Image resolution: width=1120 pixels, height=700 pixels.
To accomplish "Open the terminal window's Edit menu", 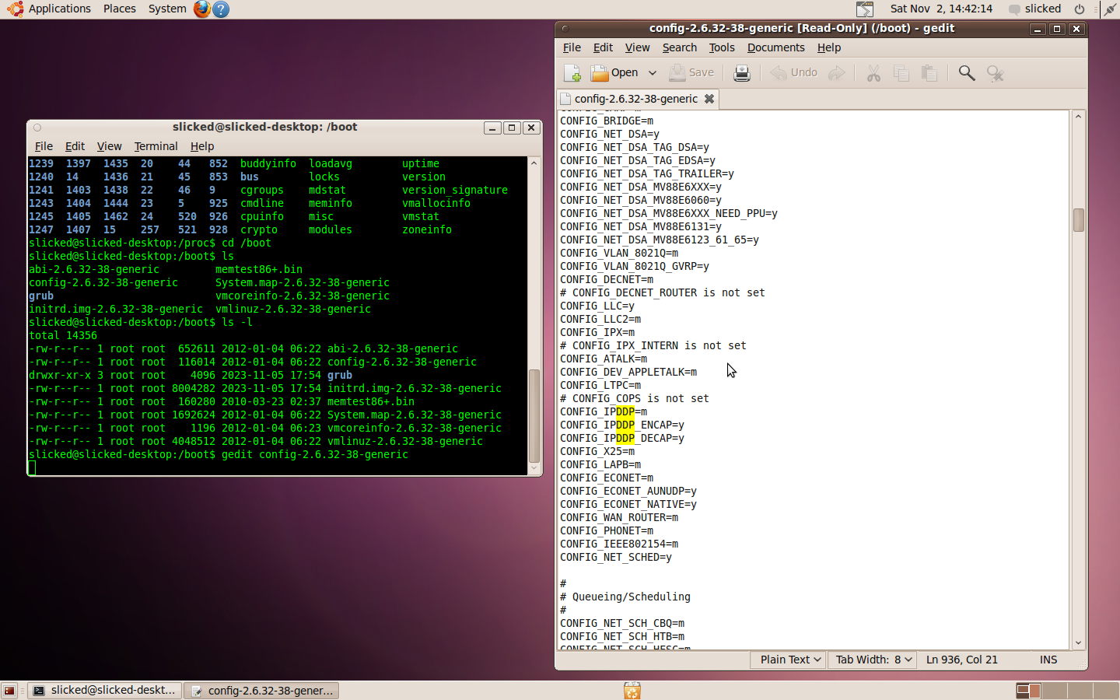I will 75,146.
